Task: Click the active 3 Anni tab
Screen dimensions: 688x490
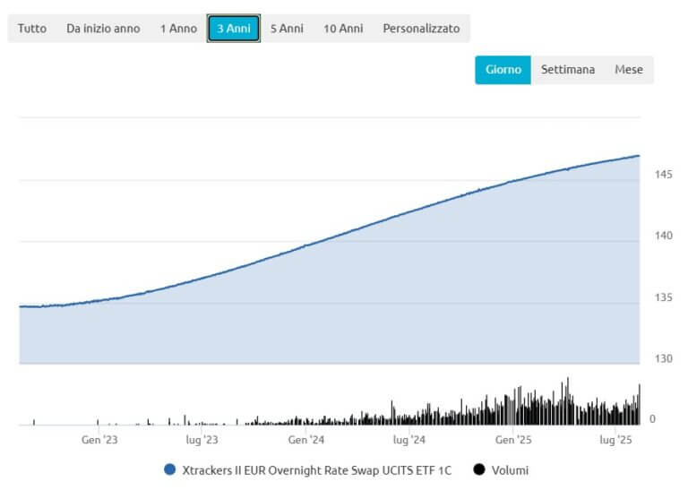Action: click(x=234, y=29)
